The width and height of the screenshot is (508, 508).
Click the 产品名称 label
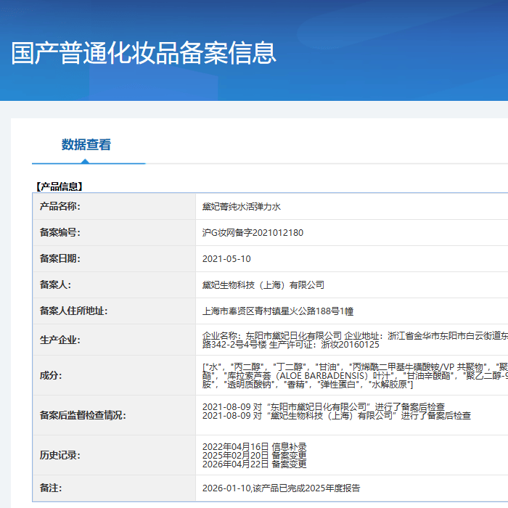[x=60, y=206]
